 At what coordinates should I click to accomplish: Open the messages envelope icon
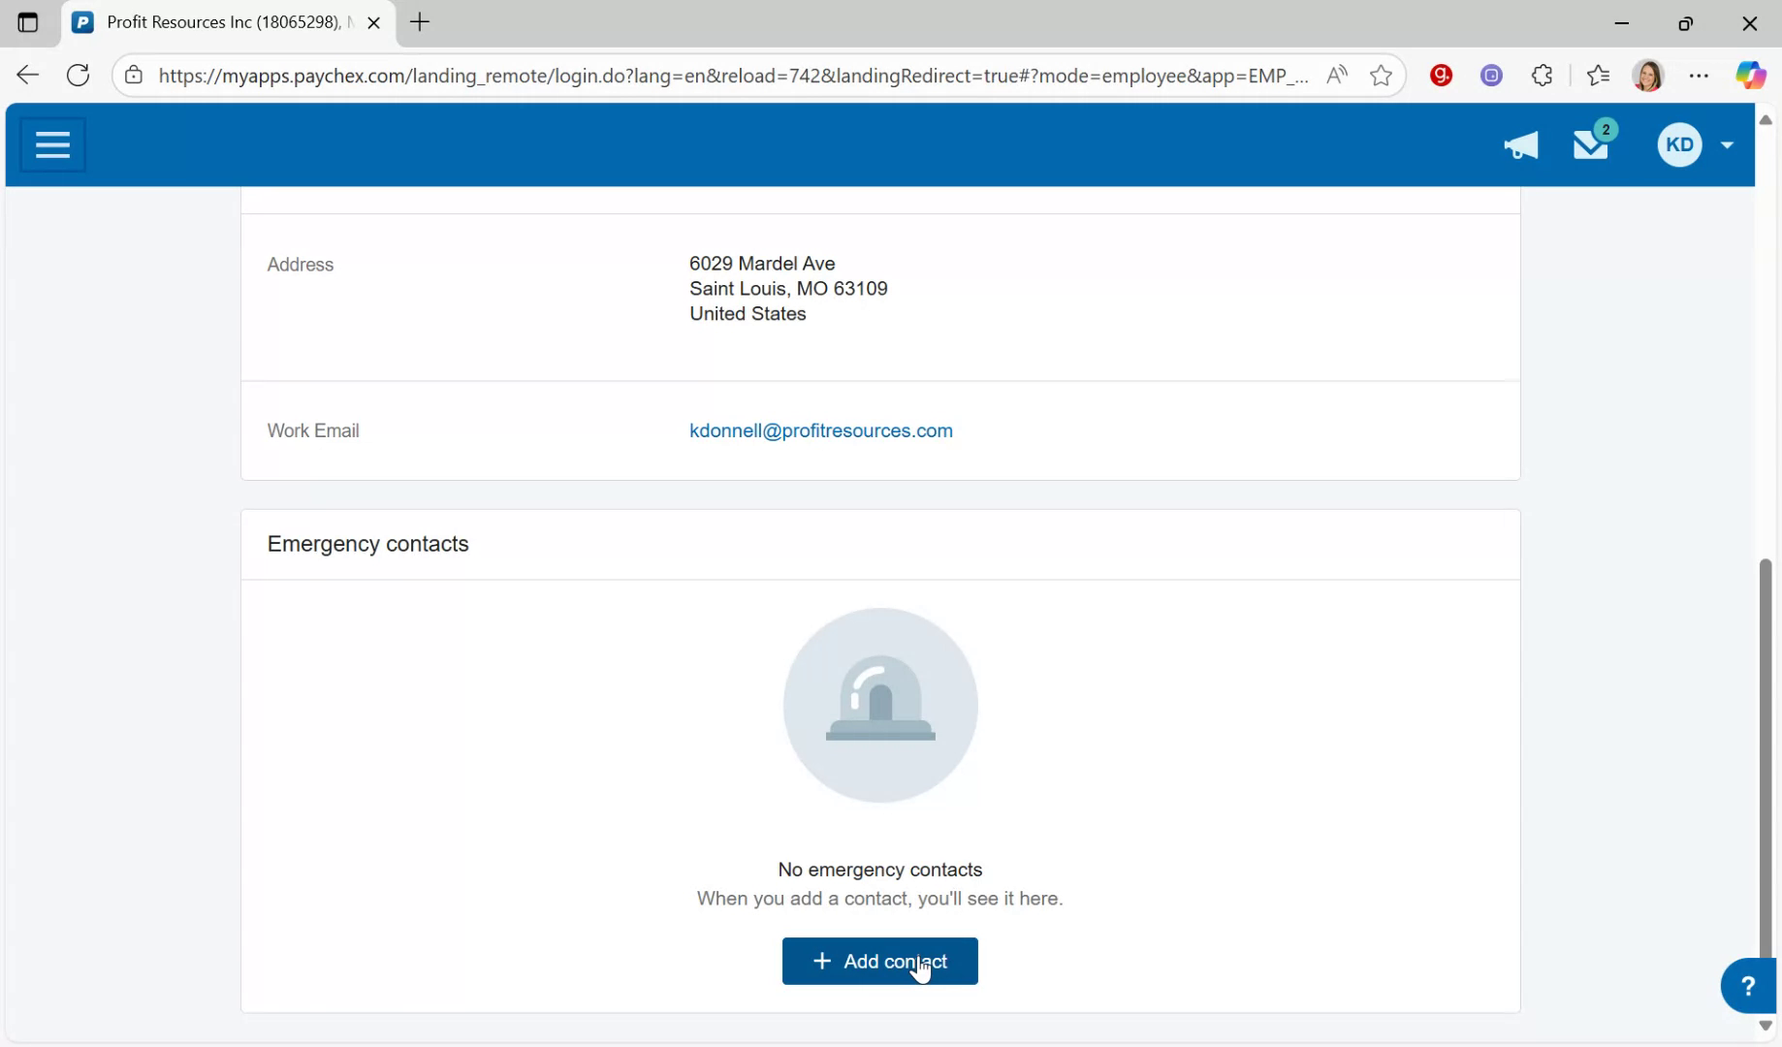[x=1590, y=145]
